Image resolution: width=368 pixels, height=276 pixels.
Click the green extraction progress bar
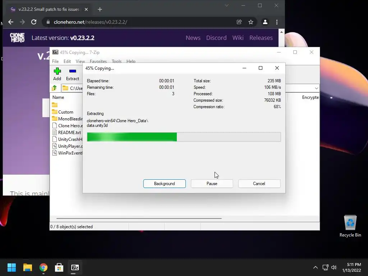click(184, 137)
